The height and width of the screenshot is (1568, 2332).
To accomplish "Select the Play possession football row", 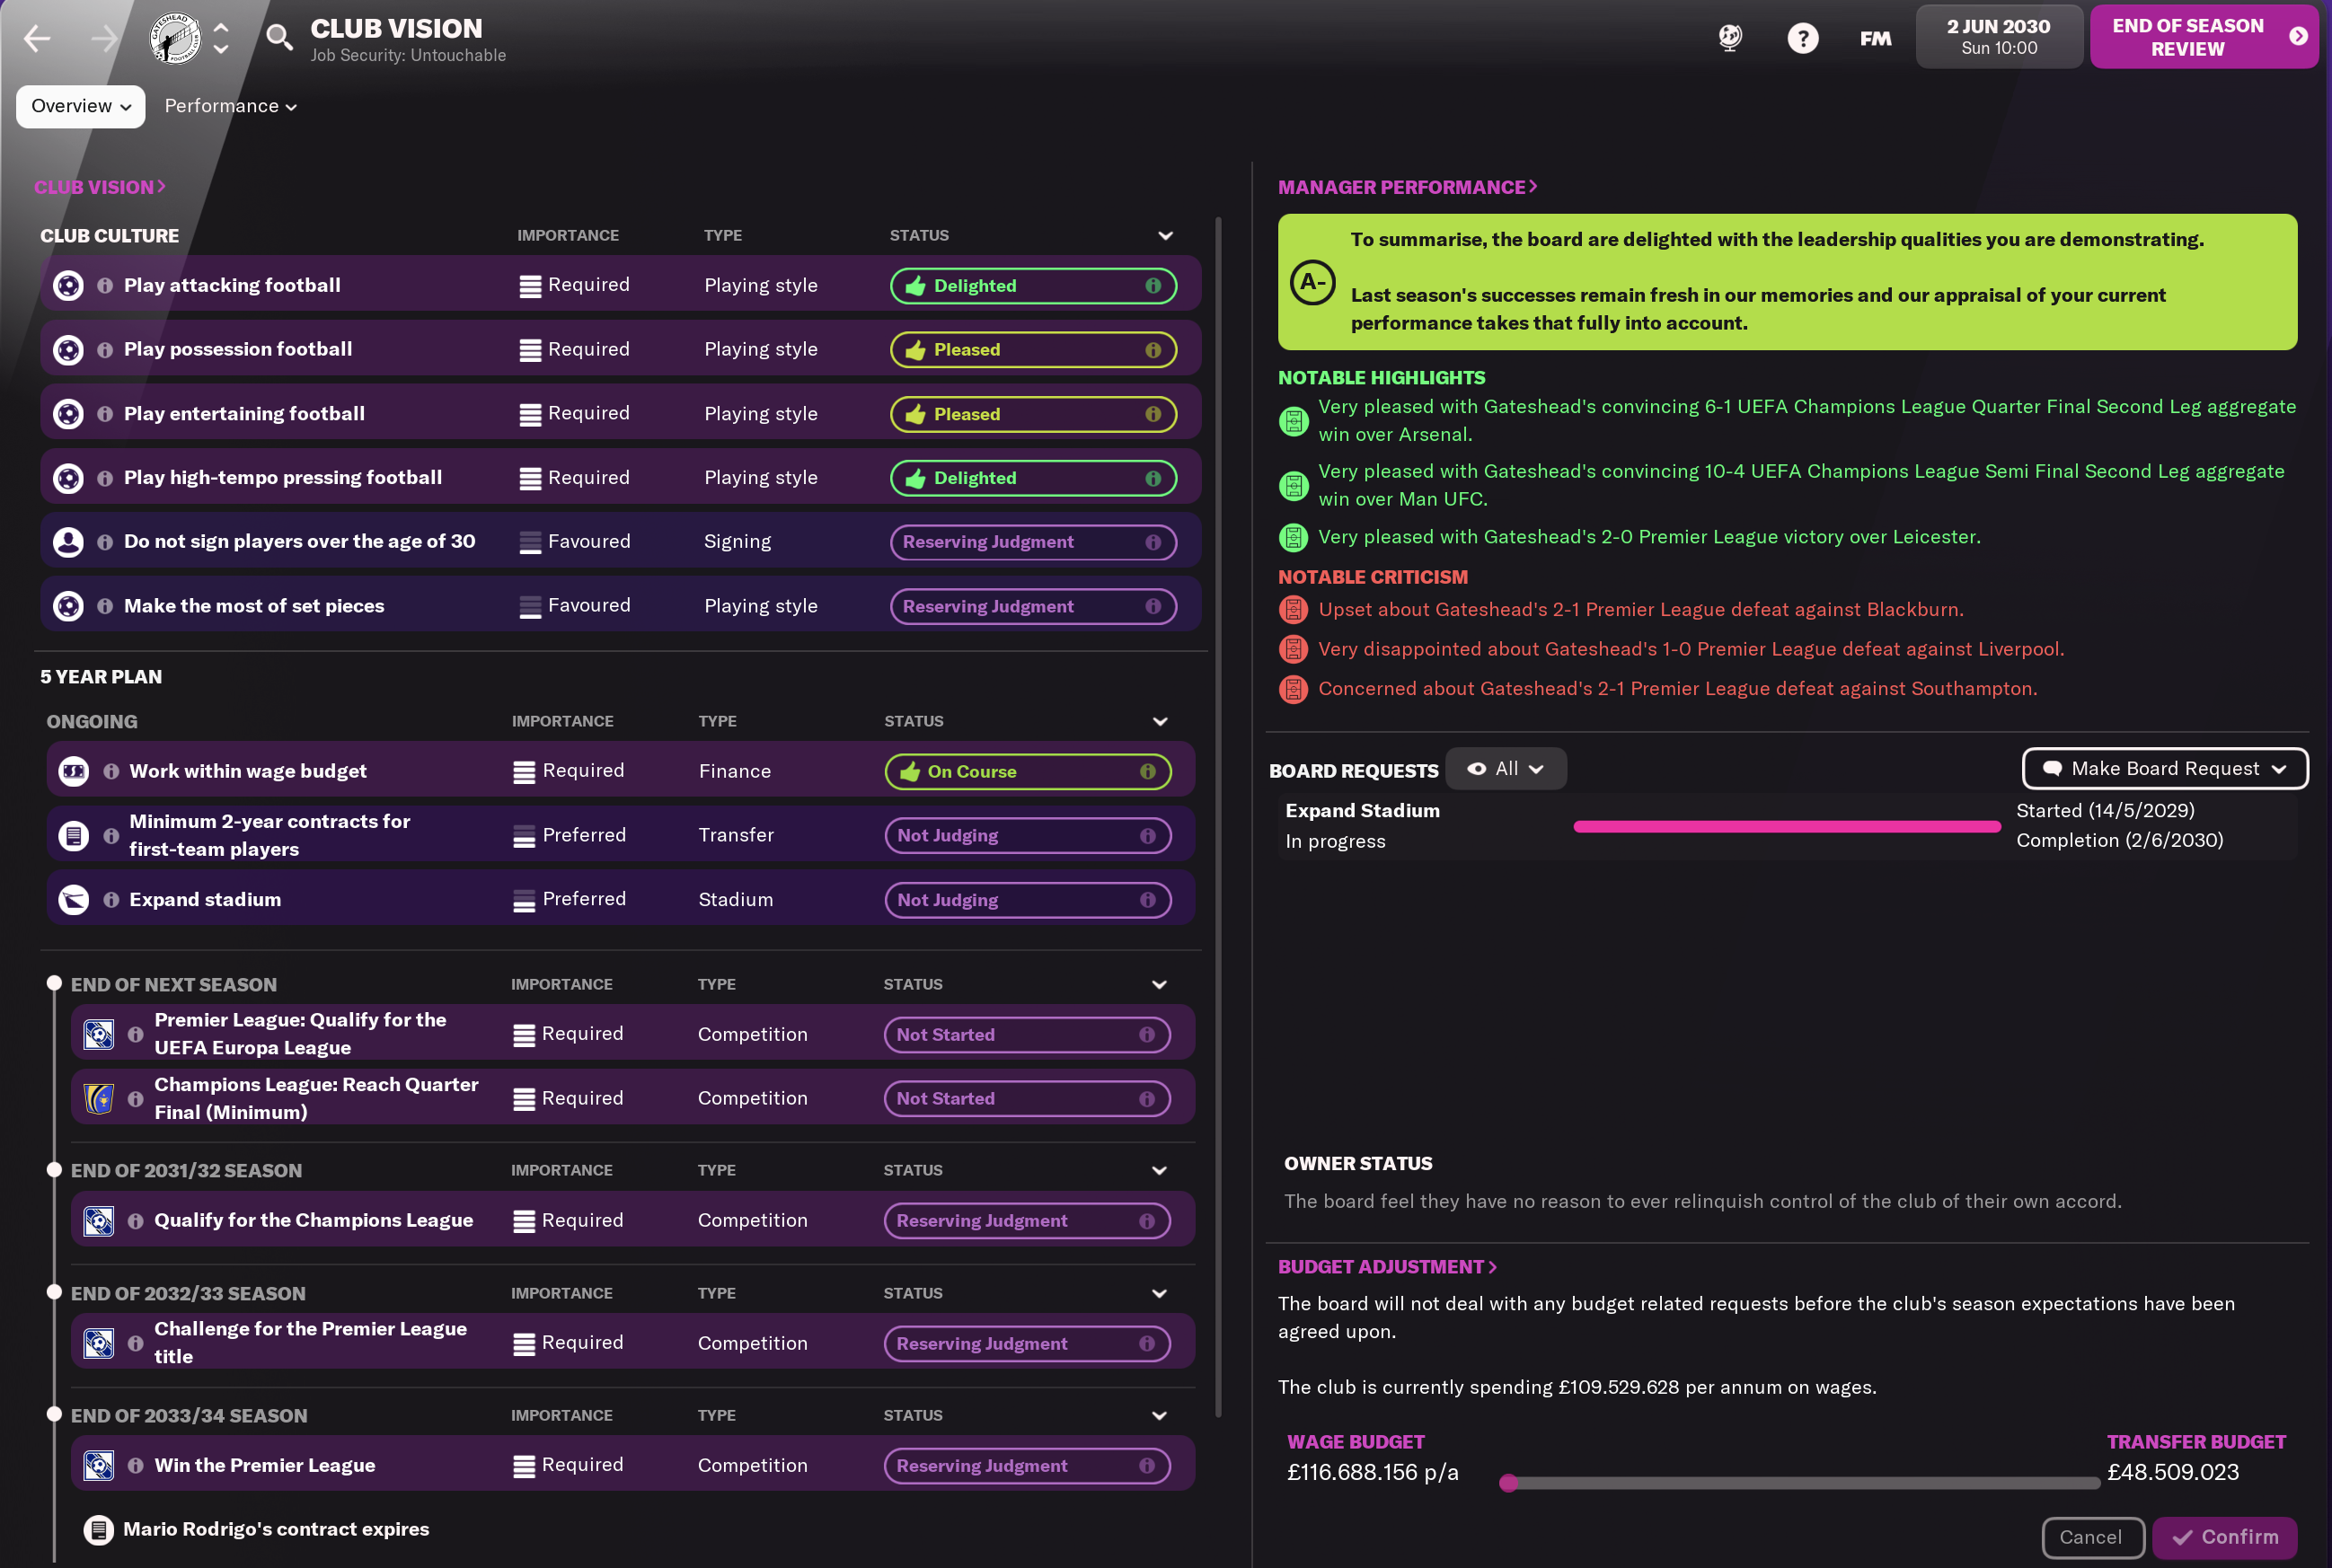I will tap(620, 350).
